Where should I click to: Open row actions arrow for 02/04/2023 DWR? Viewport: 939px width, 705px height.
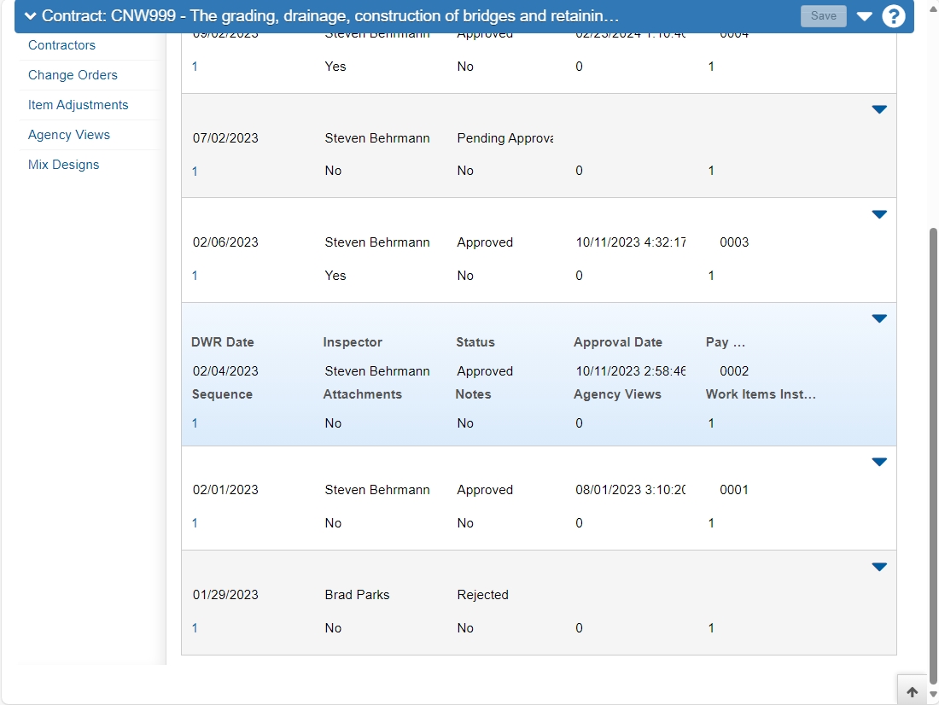[x=879, y=318]
